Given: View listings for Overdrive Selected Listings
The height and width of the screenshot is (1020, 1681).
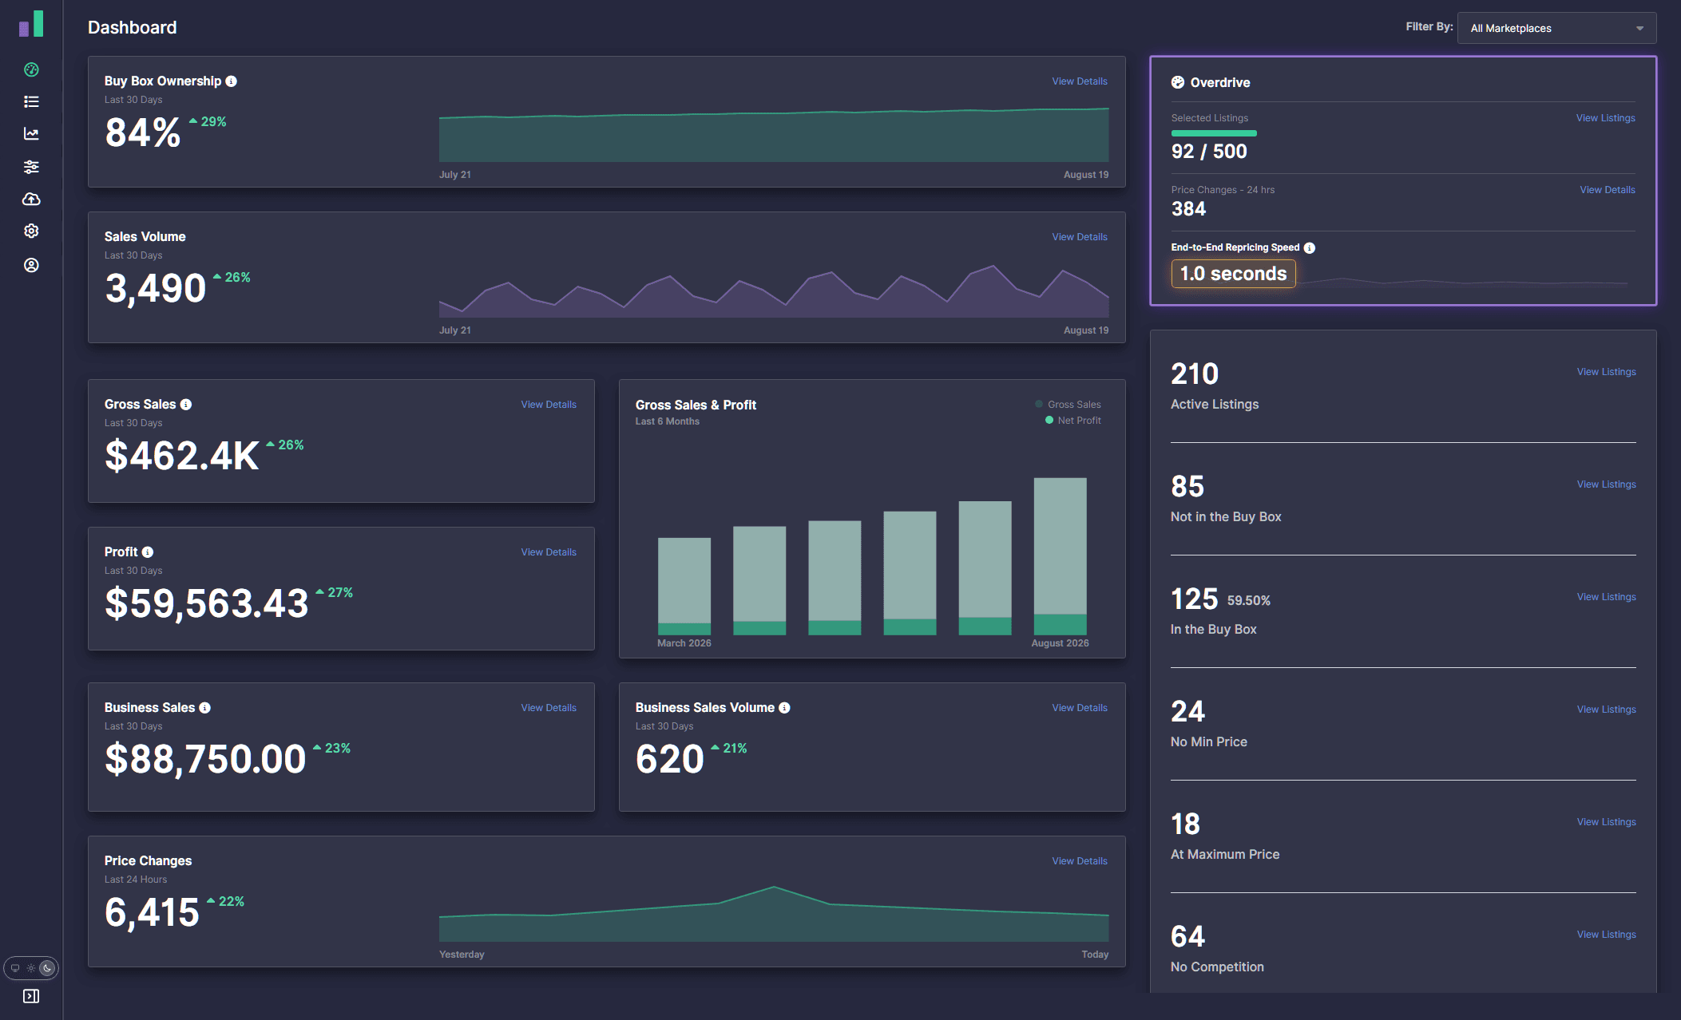Looking at the screenshot, I should [1605, 118].
